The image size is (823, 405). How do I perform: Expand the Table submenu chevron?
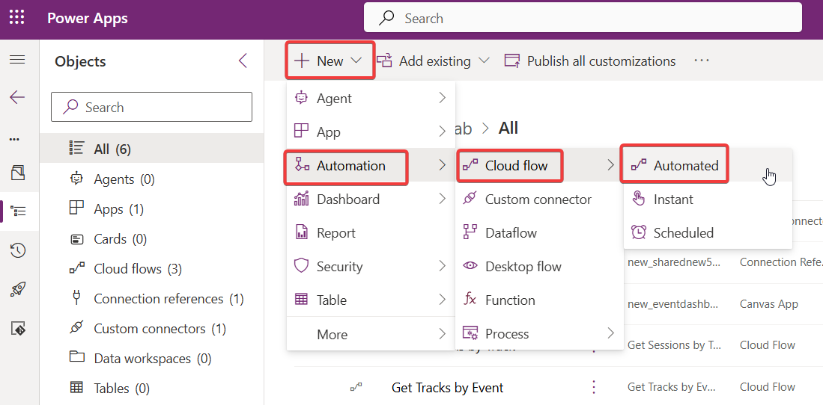coord(442,300)
